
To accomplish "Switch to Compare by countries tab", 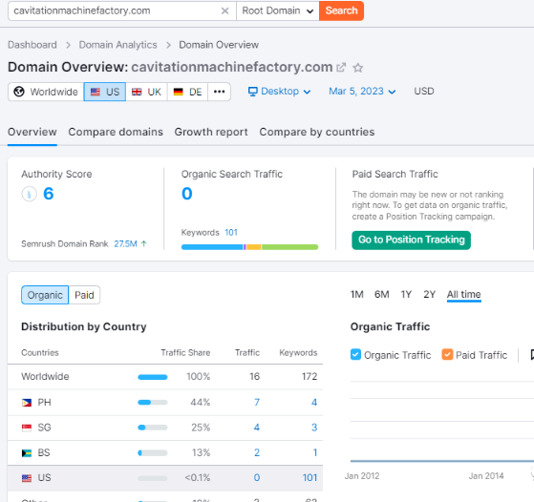I will (x=317, y=132).
